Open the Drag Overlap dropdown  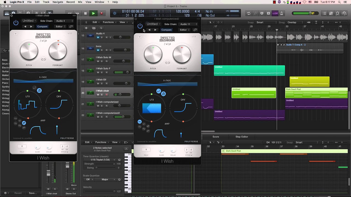[295, 22]
